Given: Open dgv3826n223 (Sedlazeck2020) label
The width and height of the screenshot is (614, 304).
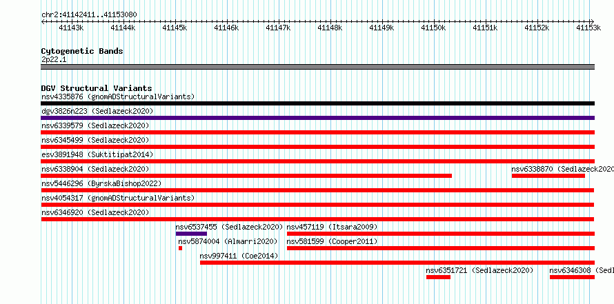Looking at the screenshot, I should point(97,111).
